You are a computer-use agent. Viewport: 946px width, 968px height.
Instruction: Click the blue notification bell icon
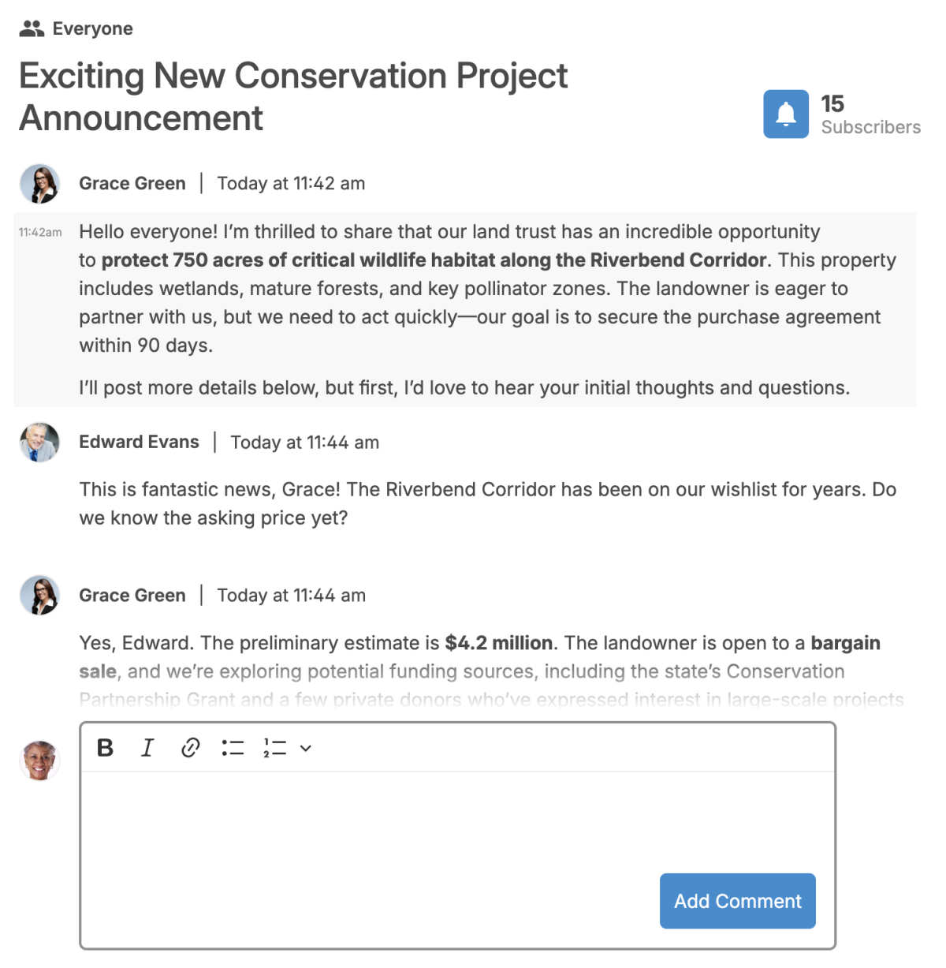point(785,114)
